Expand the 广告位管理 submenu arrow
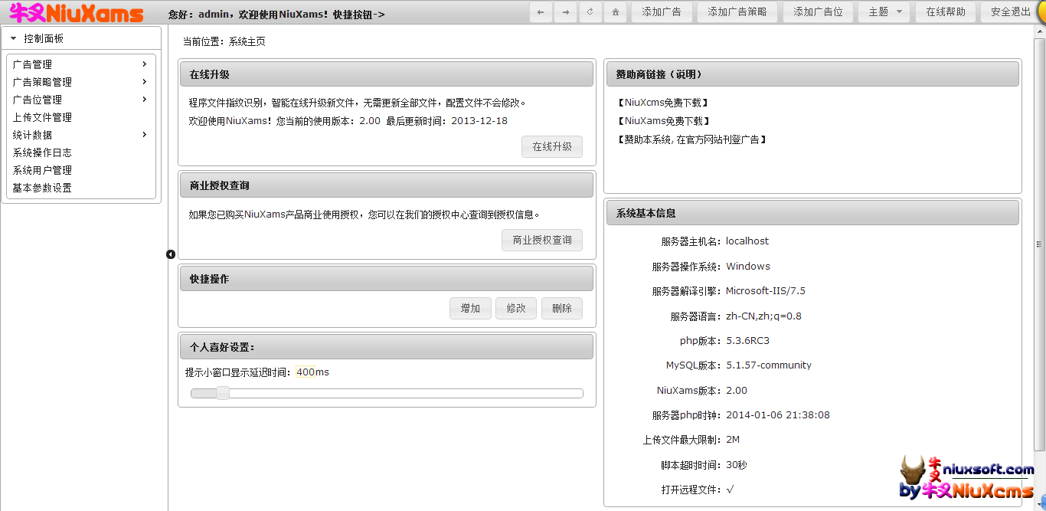 pos(145,100)
